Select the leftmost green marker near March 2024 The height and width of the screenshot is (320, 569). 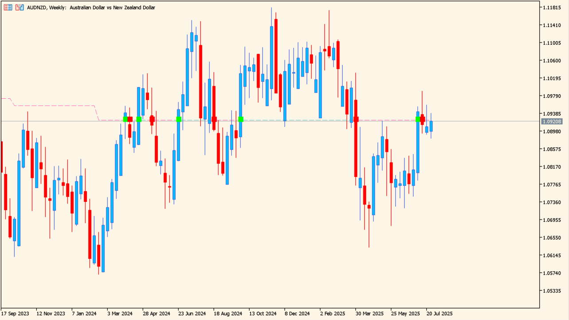[125, 119]
